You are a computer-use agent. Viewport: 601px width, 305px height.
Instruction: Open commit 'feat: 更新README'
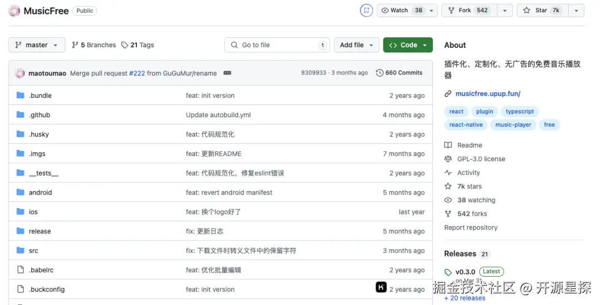(214, 153)
